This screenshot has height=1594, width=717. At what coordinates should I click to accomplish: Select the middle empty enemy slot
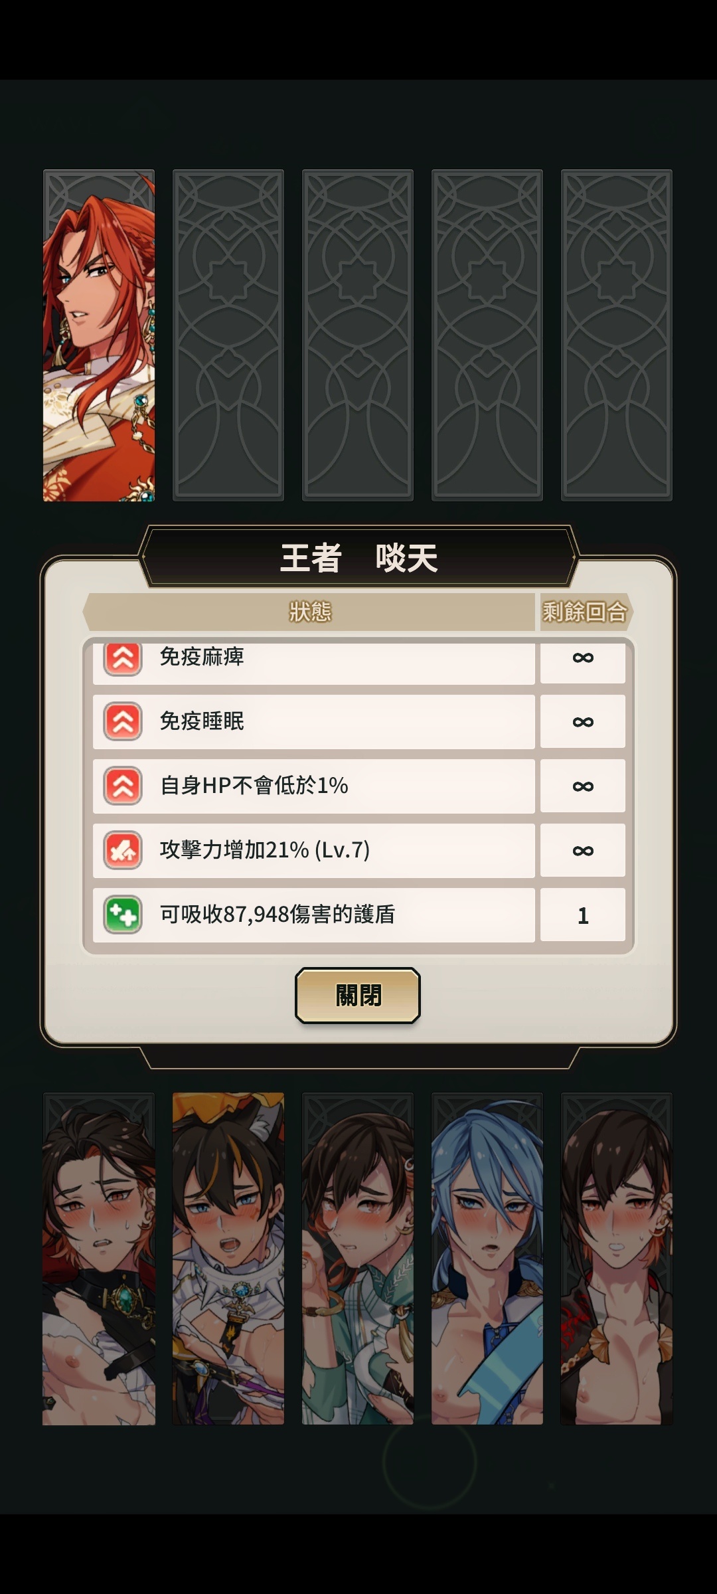click(358, 335)
